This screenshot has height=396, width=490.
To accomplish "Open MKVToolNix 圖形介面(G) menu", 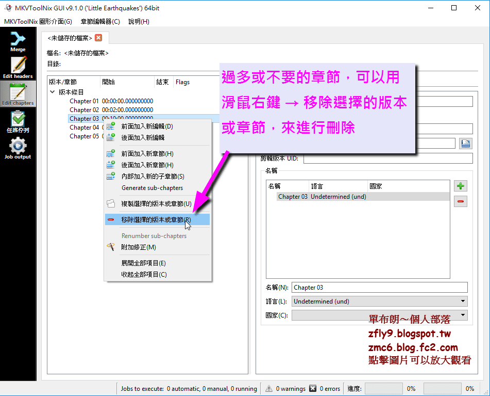I will tap(38, 22).
